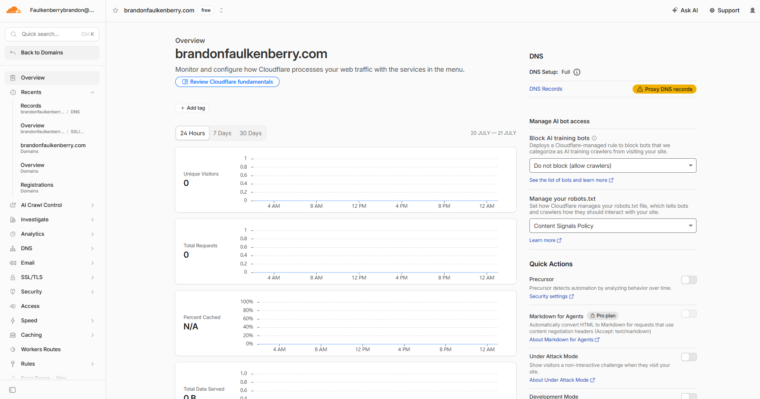This screenshot has height=399, width=760.
Task: Toggle Markdown for Agents switch
Action: point(689,314)
